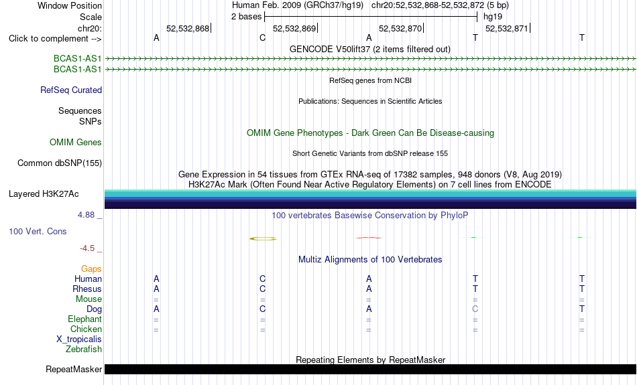Screen dimensions: 637x385
Task: Click the 4.88 PhyloP upper scale value
Action: pos(86,215)
